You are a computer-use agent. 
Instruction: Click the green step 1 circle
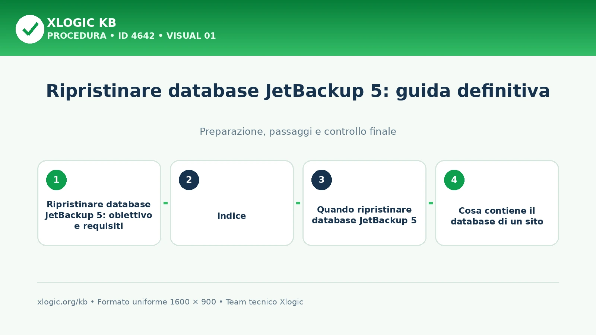click(x=56, y=180)
